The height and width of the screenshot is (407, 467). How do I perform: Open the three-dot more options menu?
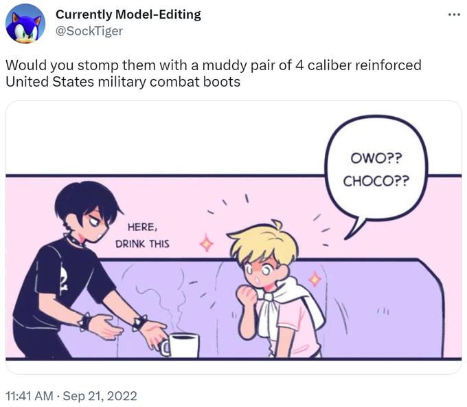[x=454, y=14]
